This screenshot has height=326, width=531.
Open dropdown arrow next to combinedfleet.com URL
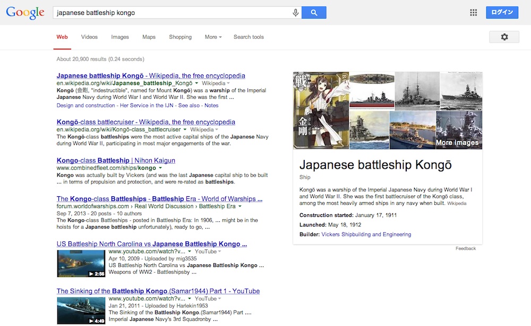[160, 168]
